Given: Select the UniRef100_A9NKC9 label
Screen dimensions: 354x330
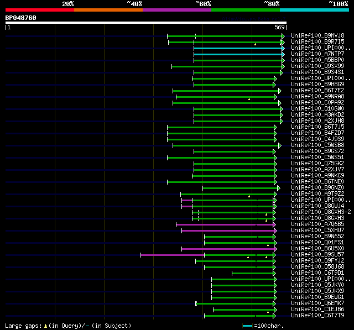Looking at the screenshot, I should 317,176.
